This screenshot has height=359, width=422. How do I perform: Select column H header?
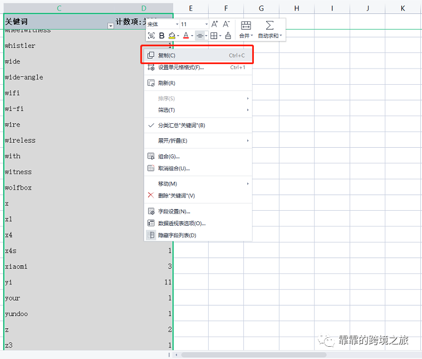tap(297, 8)
